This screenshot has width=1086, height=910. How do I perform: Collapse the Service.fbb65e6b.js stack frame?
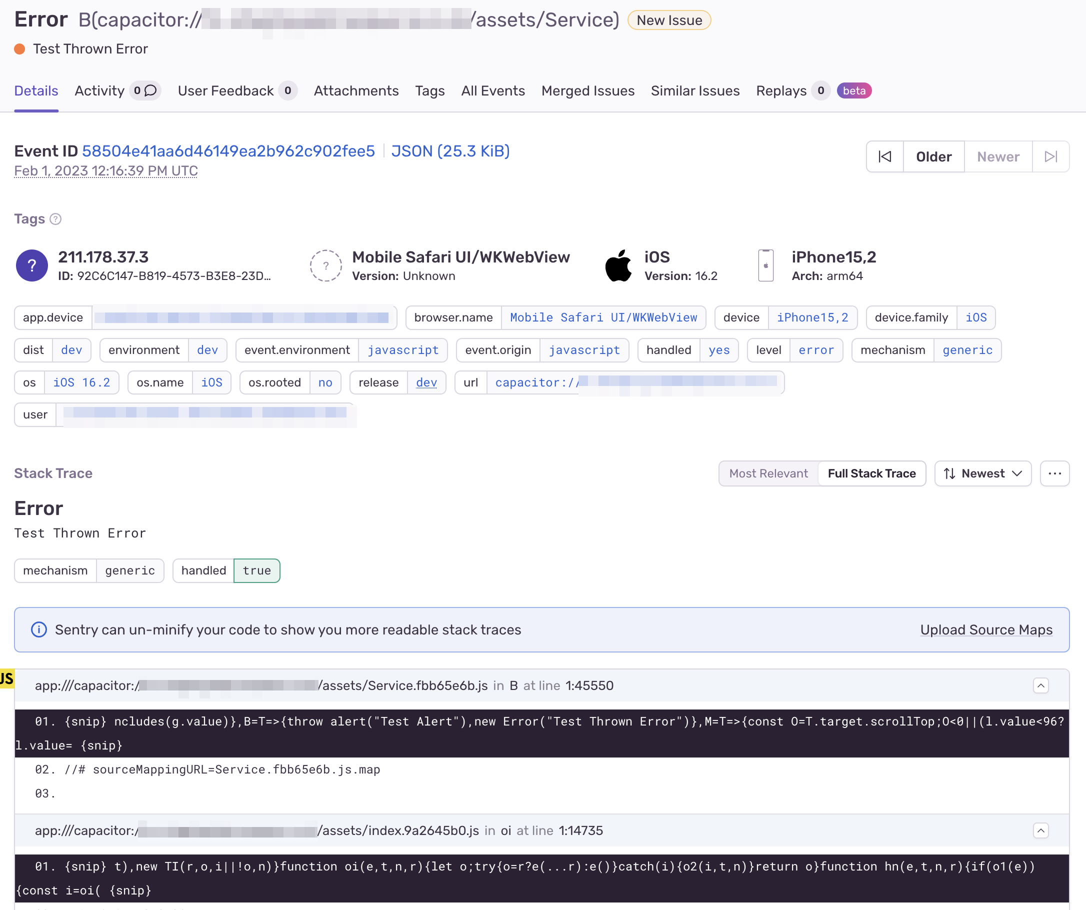point(1040,685)
